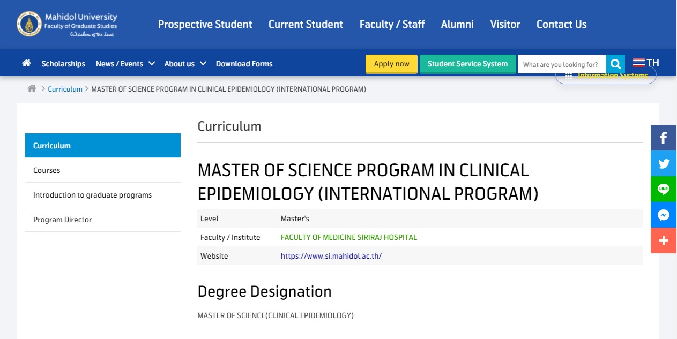Viewport: 677px width, 339px height.
Task: Click the Mahidol University logo
Action: (67, 24)
